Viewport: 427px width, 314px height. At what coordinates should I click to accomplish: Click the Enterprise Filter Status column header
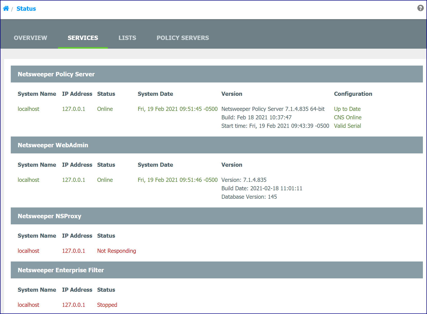(x=106, y=290)
